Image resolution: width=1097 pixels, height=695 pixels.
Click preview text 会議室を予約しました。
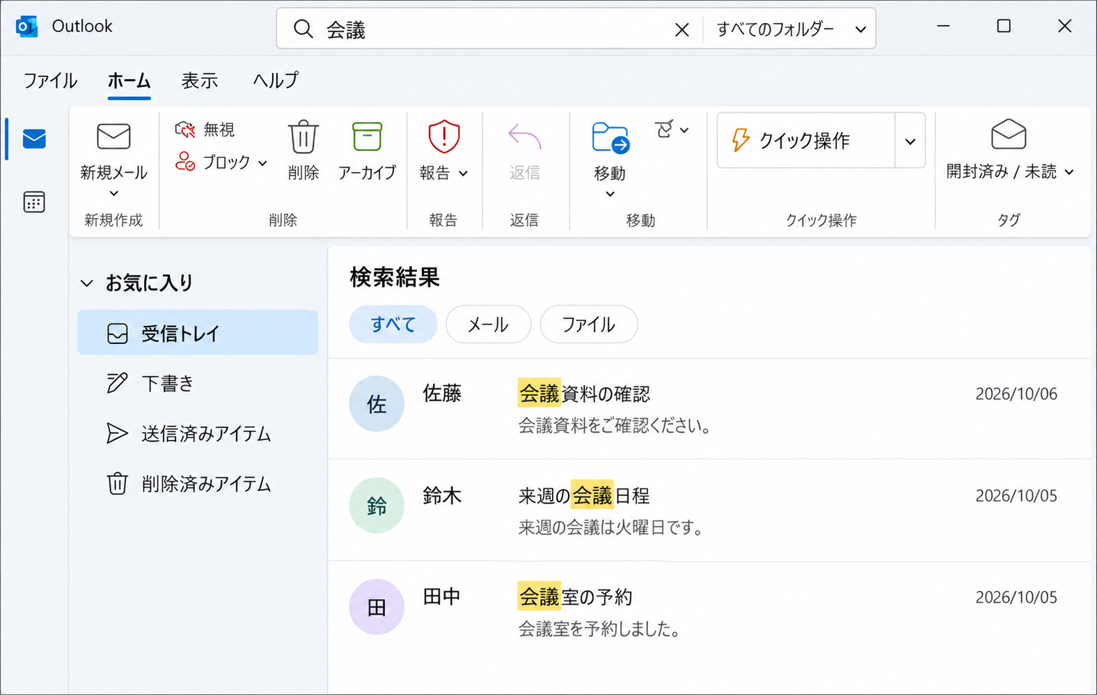(x=599, y=630)
